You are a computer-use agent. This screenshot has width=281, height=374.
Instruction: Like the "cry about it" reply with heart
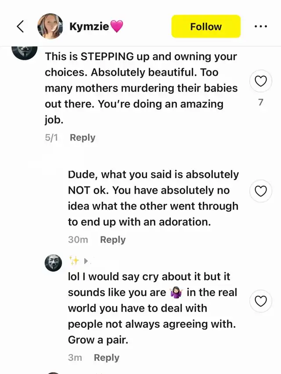tap(261, 301)
